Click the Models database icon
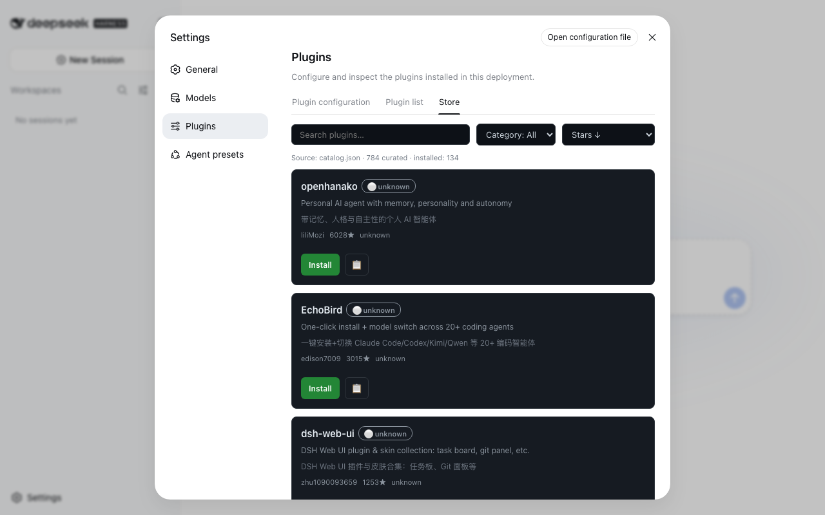825x515 pixels. (175, 98)
